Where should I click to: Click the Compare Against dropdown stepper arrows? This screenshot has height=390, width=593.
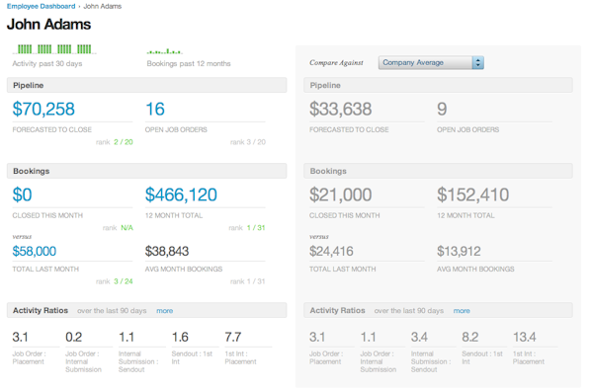478,63
